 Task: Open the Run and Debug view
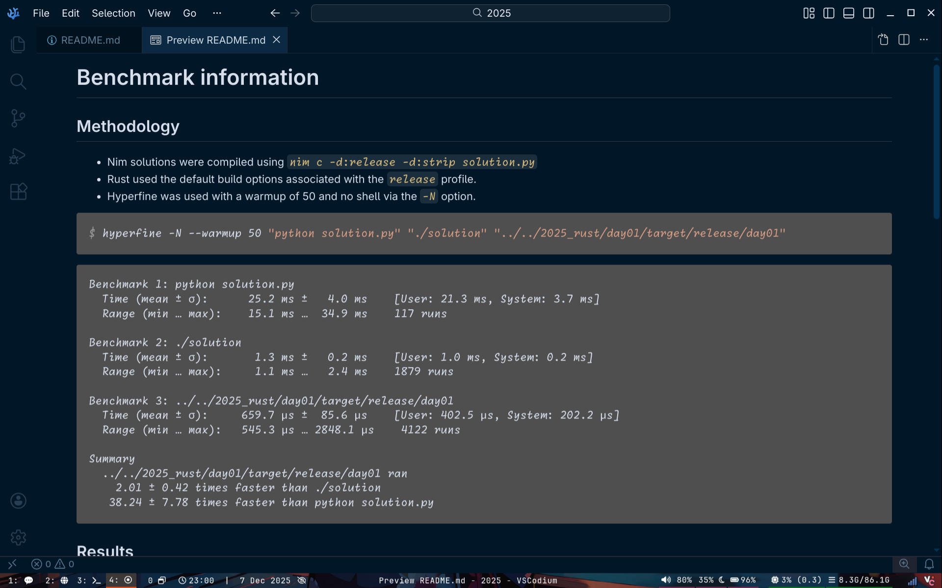[x=18, y=156]
